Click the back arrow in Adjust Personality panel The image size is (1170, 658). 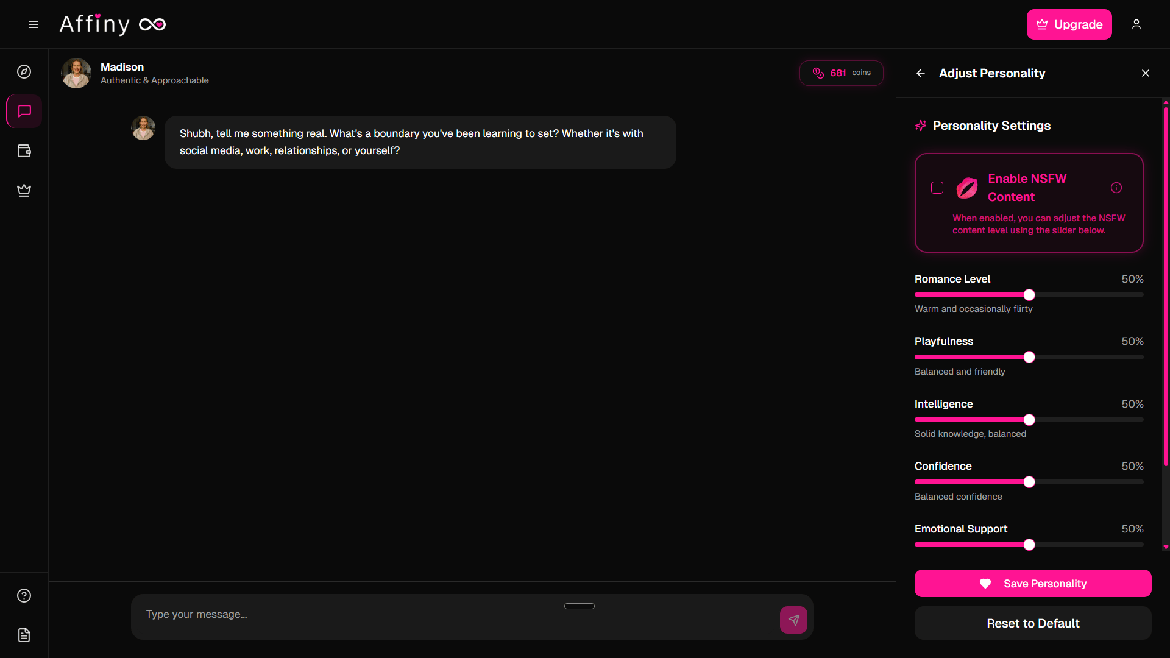pos(920,73)
